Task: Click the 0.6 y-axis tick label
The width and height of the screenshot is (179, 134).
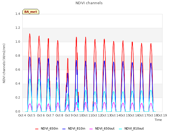Action: click(x=18, y=70)
